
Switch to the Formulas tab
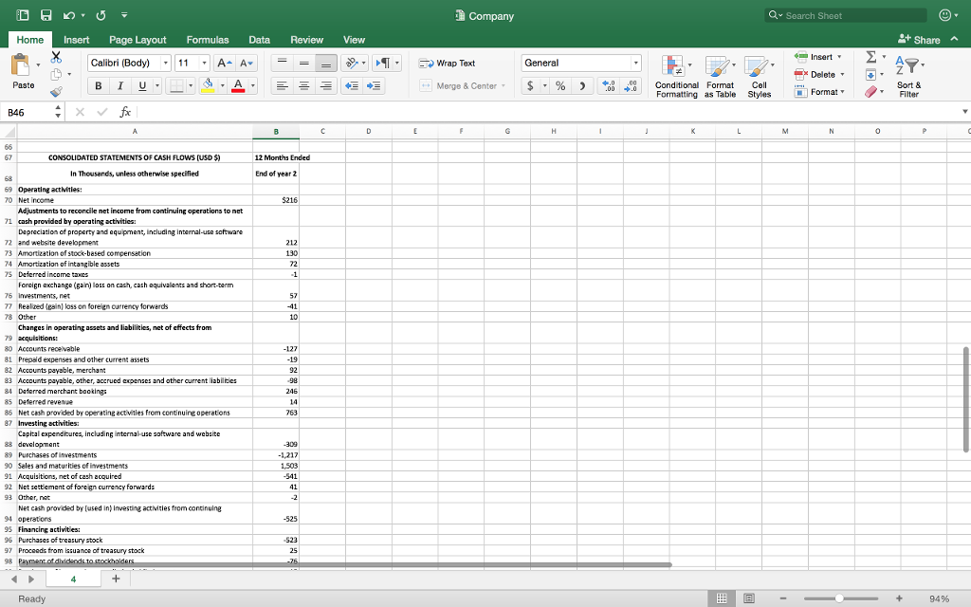click(x=207, y=40)
